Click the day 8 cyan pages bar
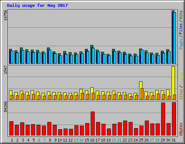Screen dimensions: 185x144 tap(50, 57)
